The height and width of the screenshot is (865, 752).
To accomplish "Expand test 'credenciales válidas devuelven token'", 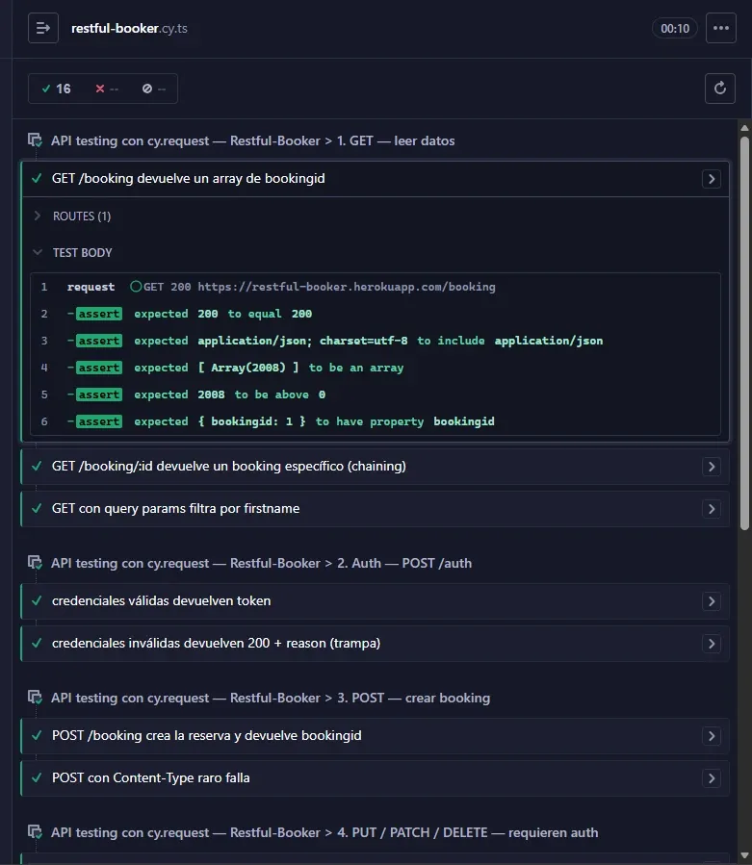I will [x=376, y=600].
